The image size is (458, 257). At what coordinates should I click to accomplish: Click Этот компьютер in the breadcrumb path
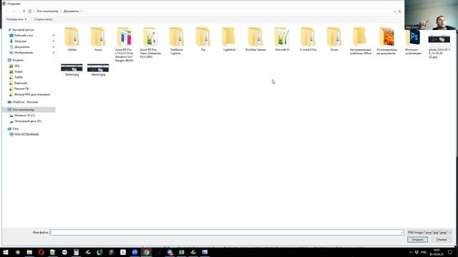(x=47, y=11)
